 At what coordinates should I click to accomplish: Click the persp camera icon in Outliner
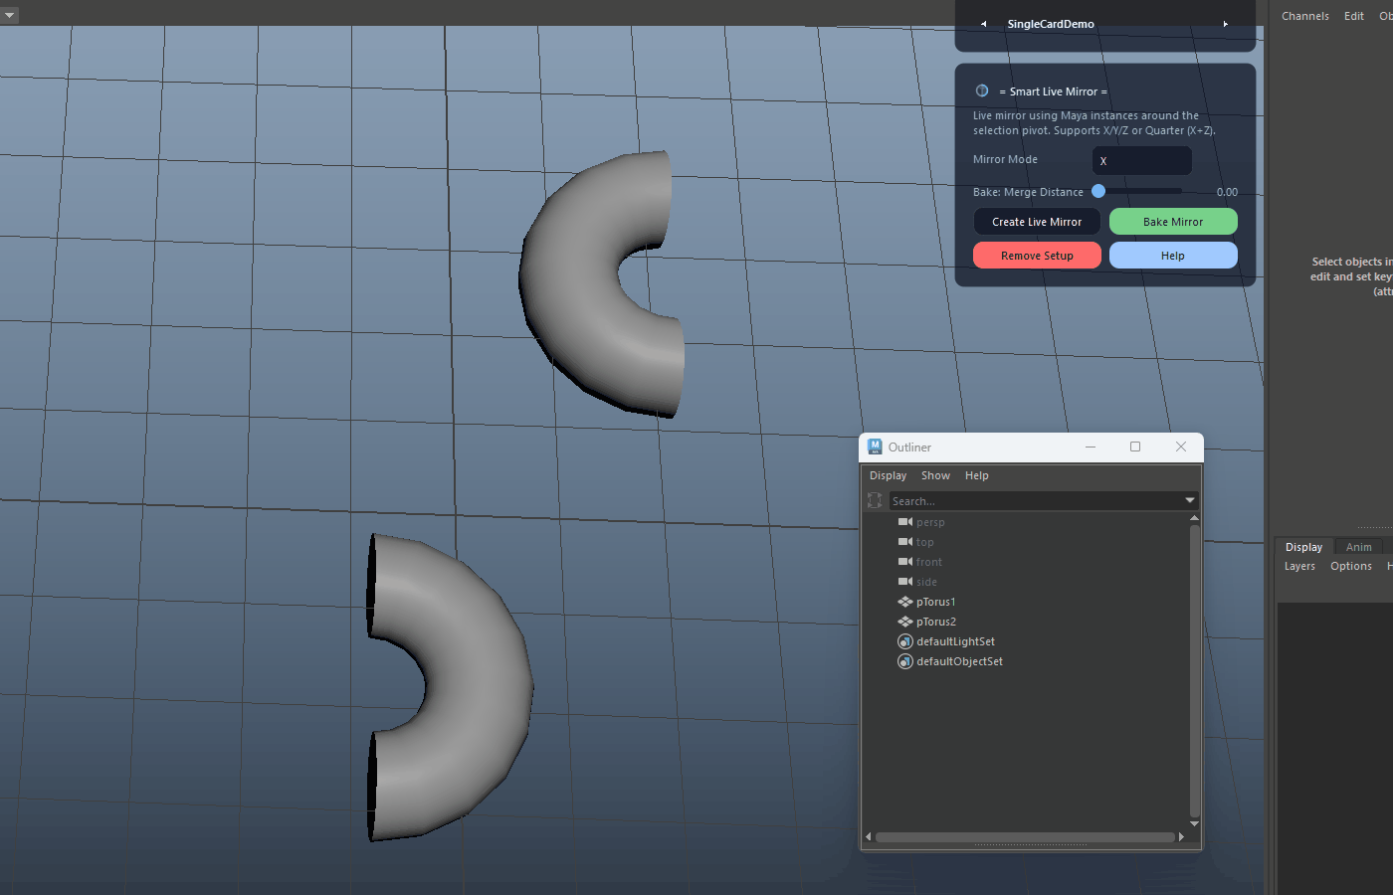click(x=905, y=522)
